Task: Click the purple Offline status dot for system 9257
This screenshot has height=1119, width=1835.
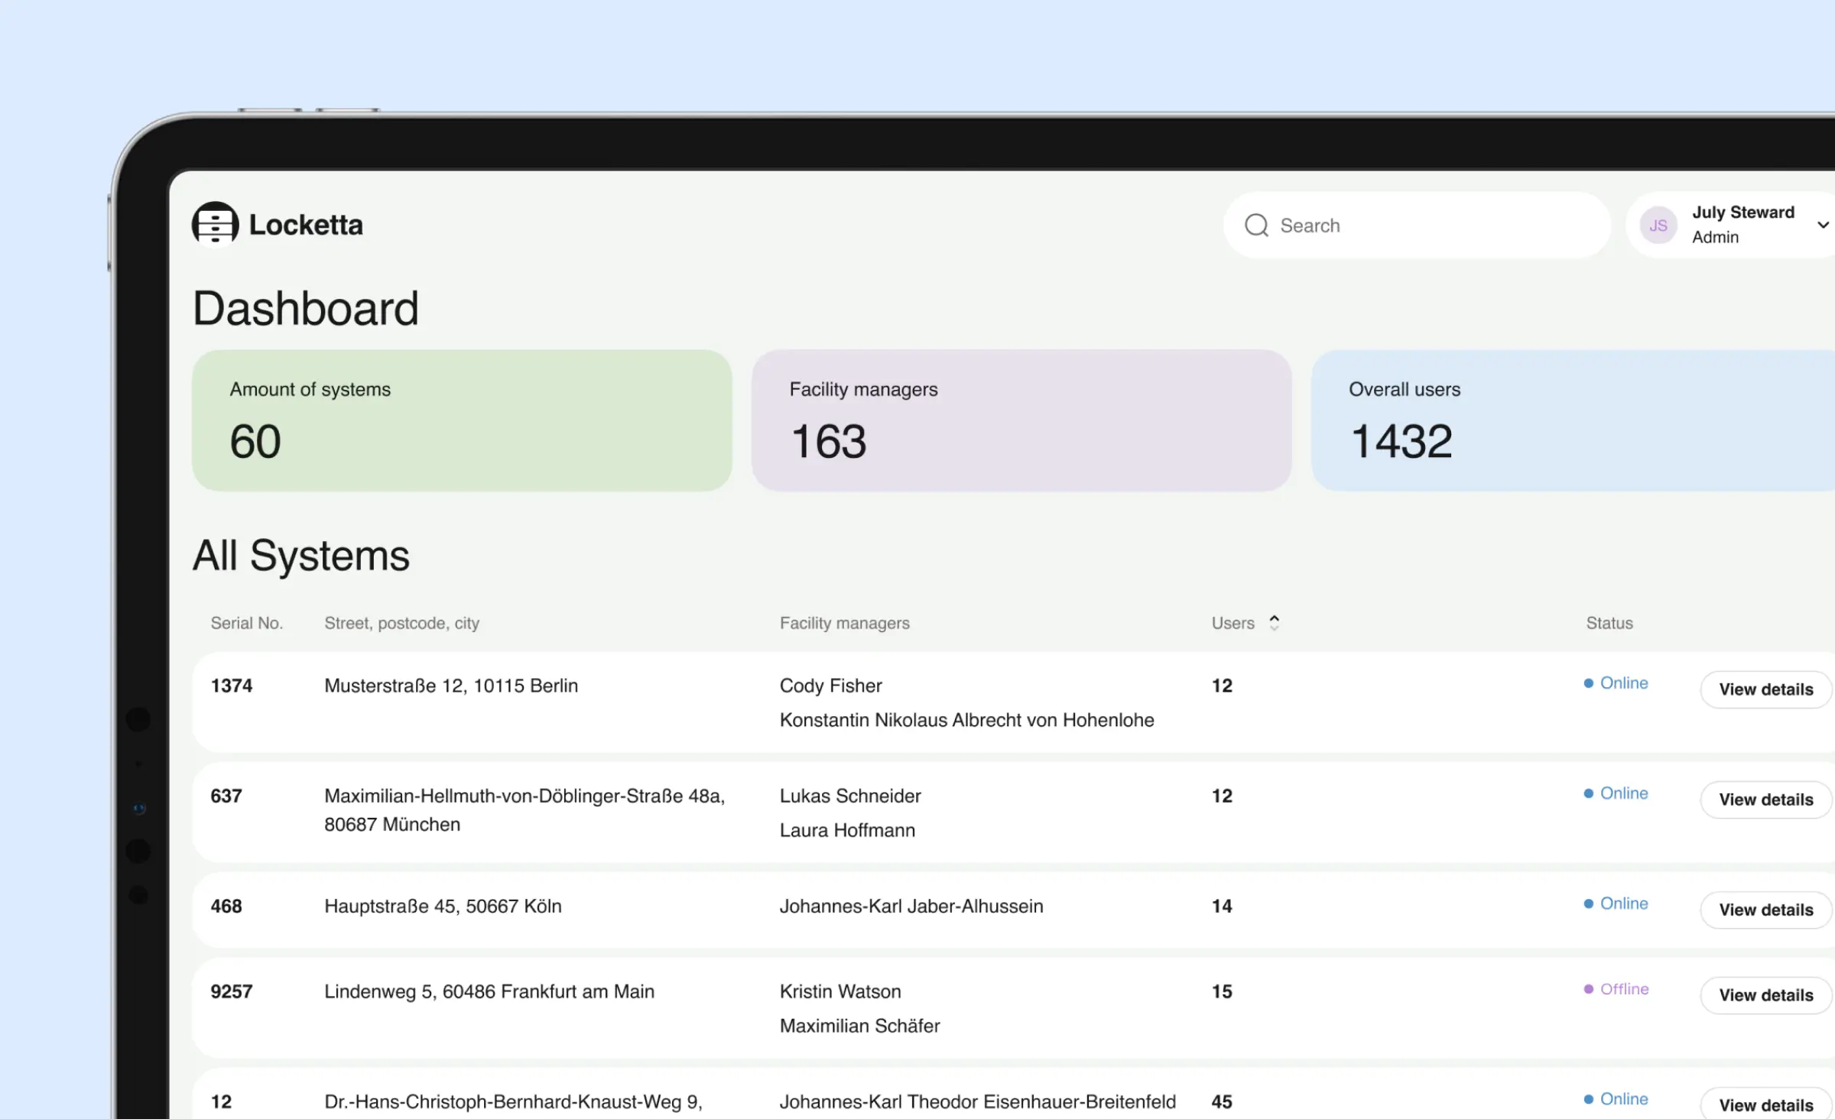Action: pyautogui.click(x=1589, y=988)
